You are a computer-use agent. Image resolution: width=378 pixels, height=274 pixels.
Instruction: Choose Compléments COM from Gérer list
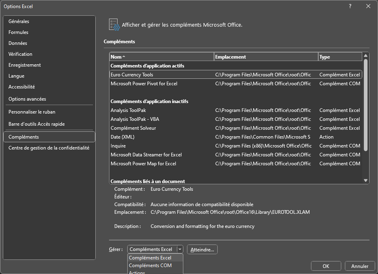[x=155, y=266]
